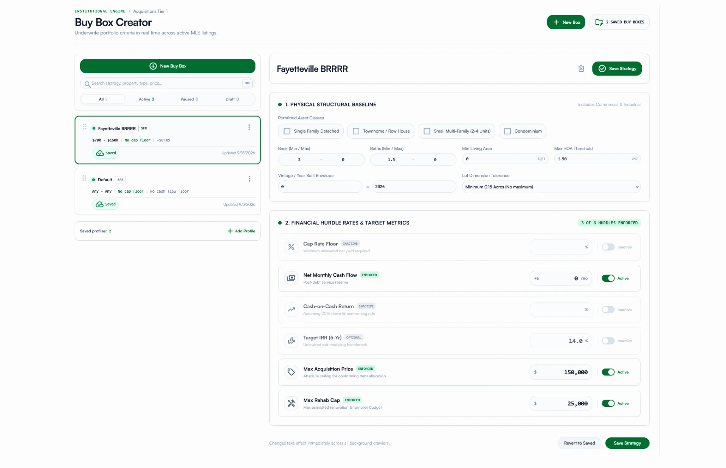Click Add Profile link
This screenshot has height=468, width=726.
241,231
